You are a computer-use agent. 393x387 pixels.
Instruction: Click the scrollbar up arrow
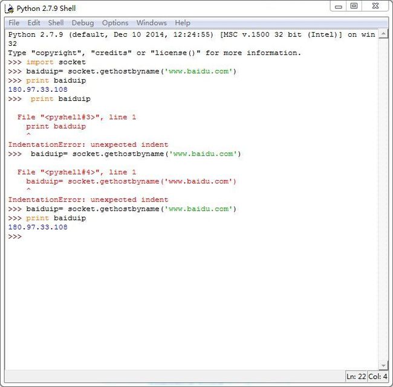[x=383, y=34]
